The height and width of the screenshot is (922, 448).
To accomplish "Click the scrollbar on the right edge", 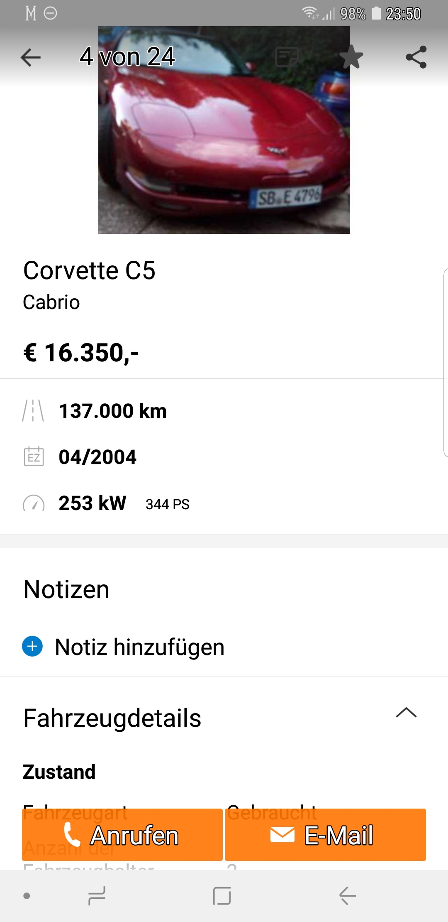I will (446, 362).
